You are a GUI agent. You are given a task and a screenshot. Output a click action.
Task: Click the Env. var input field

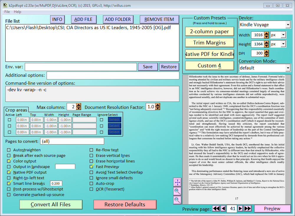(81, 67)
